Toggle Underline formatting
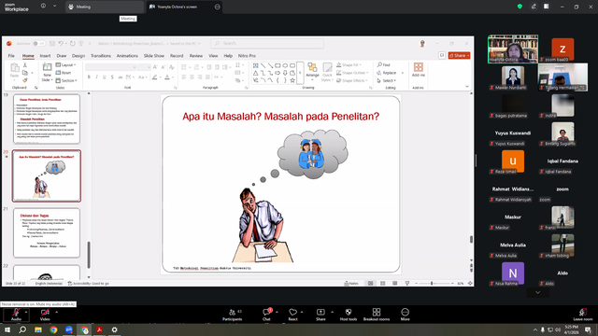The image size is (598, 336). 104,77
